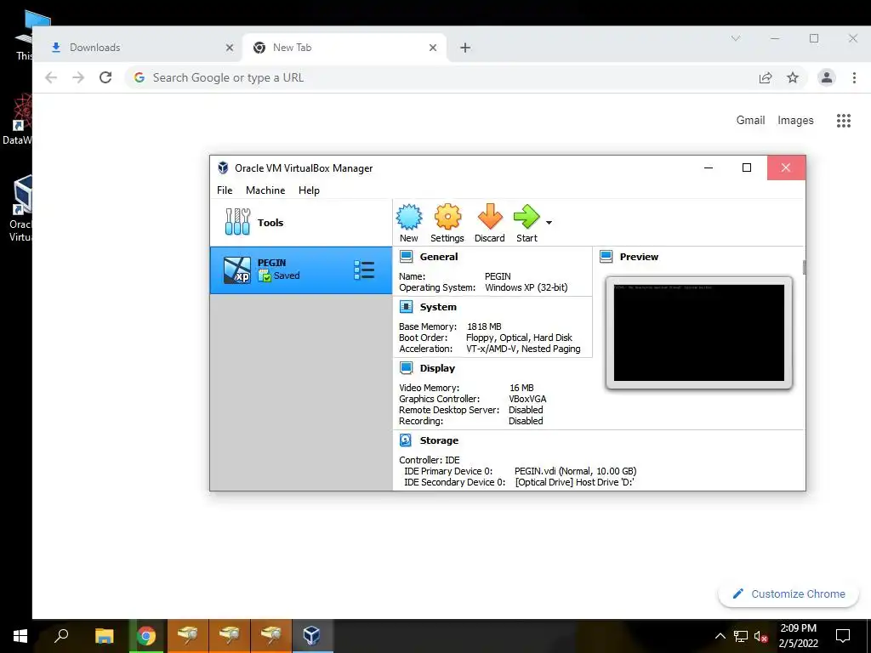This screenshot has height=653, width=871.
Task: Click the System section chip icon
Action: (406, 307)
